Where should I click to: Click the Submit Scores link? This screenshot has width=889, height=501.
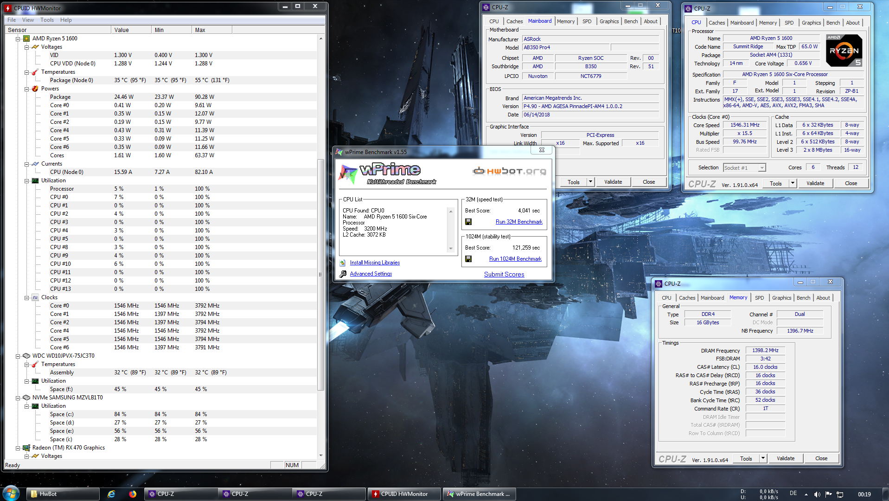point(504,274)
